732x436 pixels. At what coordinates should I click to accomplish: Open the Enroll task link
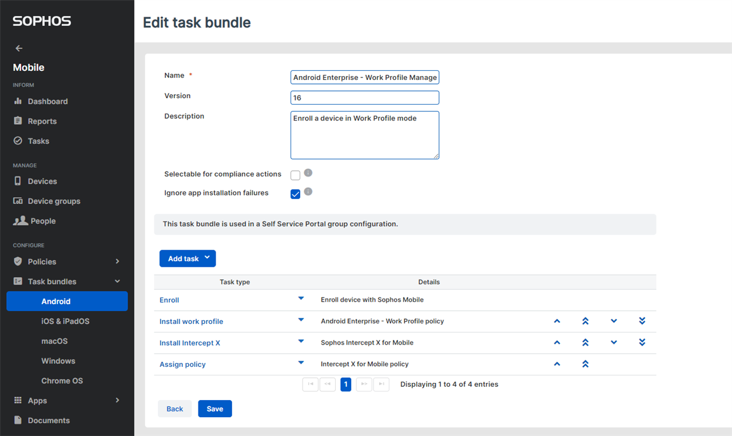169,300
